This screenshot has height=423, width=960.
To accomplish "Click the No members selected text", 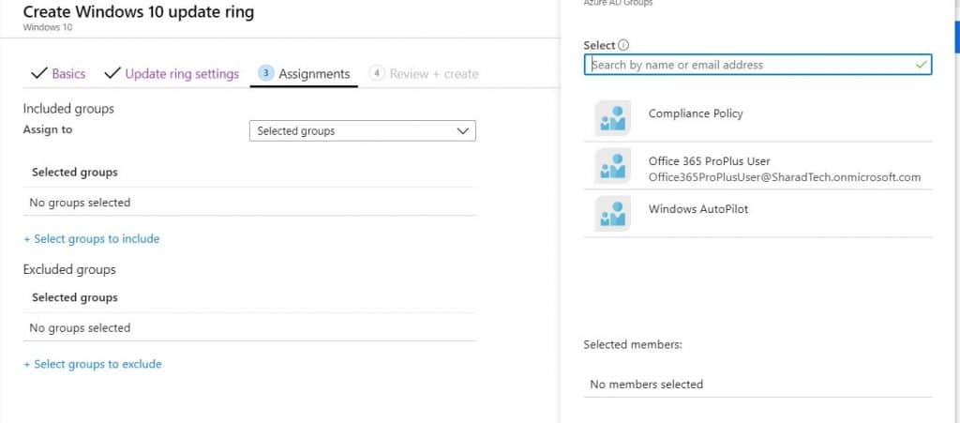I will 647,385.
